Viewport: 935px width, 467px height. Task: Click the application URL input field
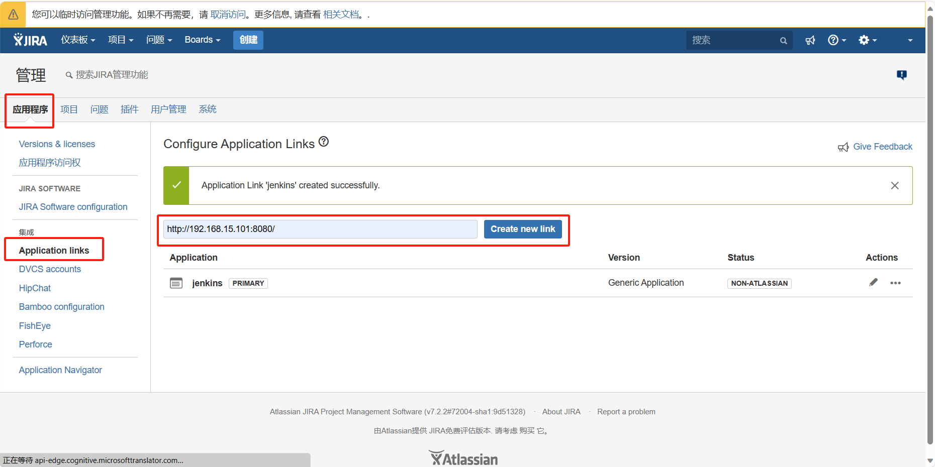point(320,229)
